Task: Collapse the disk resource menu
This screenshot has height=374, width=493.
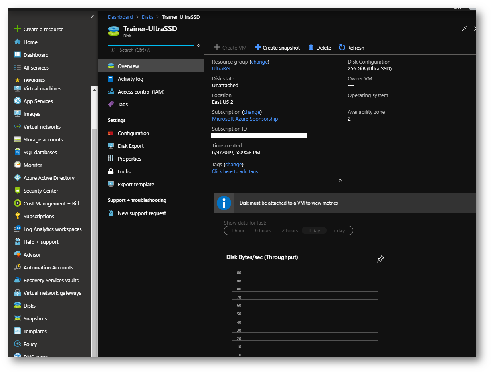Action: pos(199,46)
